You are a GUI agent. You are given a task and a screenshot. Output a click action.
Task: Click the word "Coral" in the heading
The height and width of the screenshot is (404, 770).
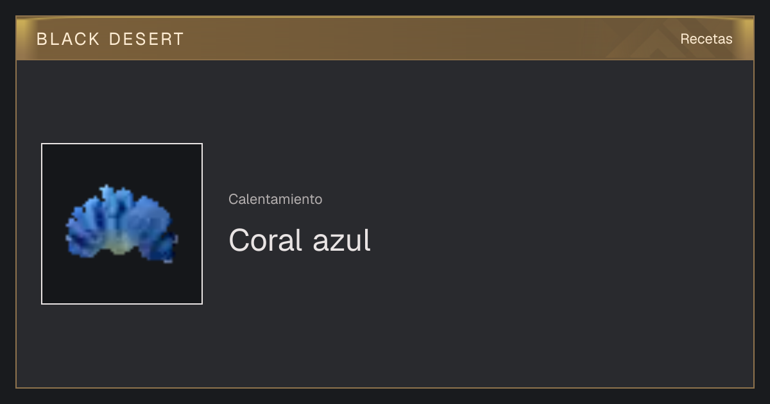(x=265, y=240)
